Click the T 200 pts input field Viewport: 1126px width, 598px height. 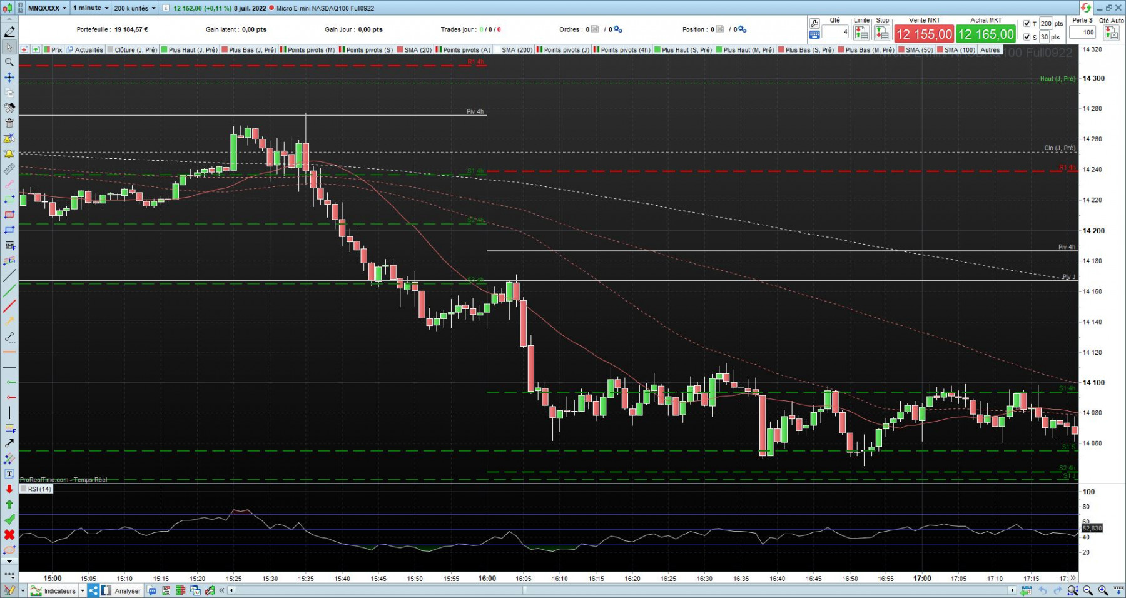(1046, 24)
